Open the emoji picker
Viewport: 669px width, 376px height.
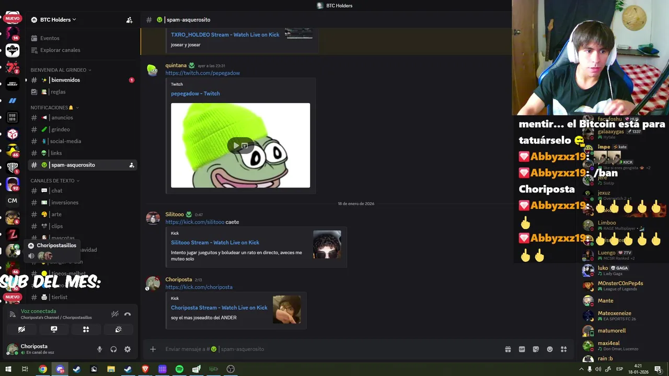(550, 349)
